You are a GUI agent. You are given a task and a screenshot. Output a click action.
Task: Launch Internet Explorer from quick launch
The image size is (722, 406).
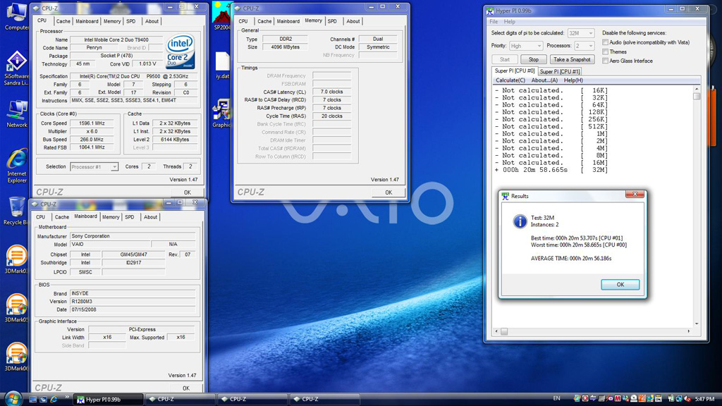coord(54,400)
